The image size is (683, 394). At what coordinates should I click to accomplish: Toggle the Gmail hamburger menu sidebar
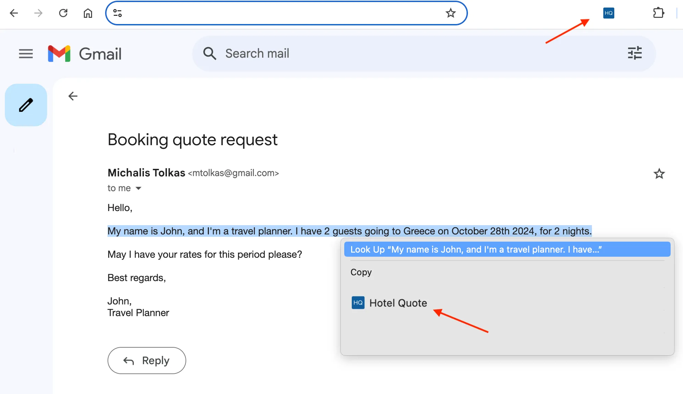(26, 54)
